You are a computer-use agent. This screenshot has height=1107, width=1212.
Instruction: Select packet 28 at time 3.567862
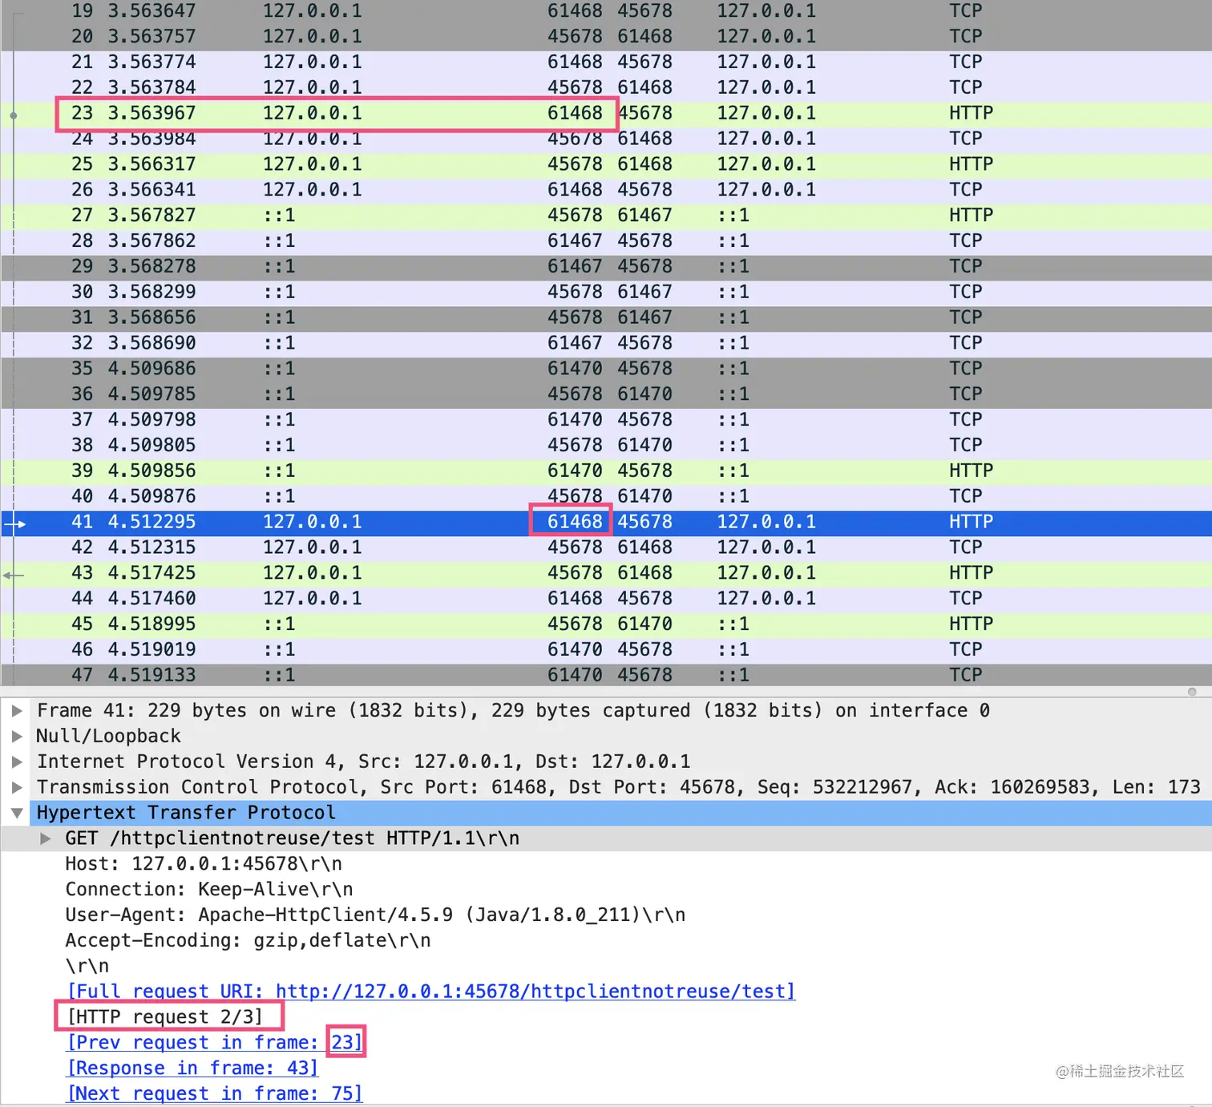pyautogui.click(x=606, y=241)
